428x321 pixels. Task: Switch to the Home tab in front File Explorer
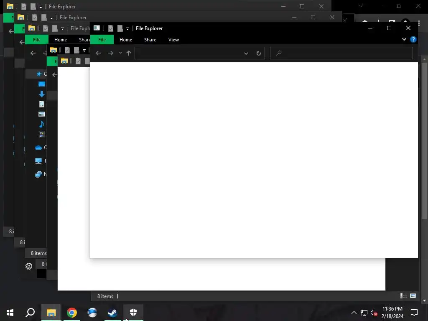(125, 40)
